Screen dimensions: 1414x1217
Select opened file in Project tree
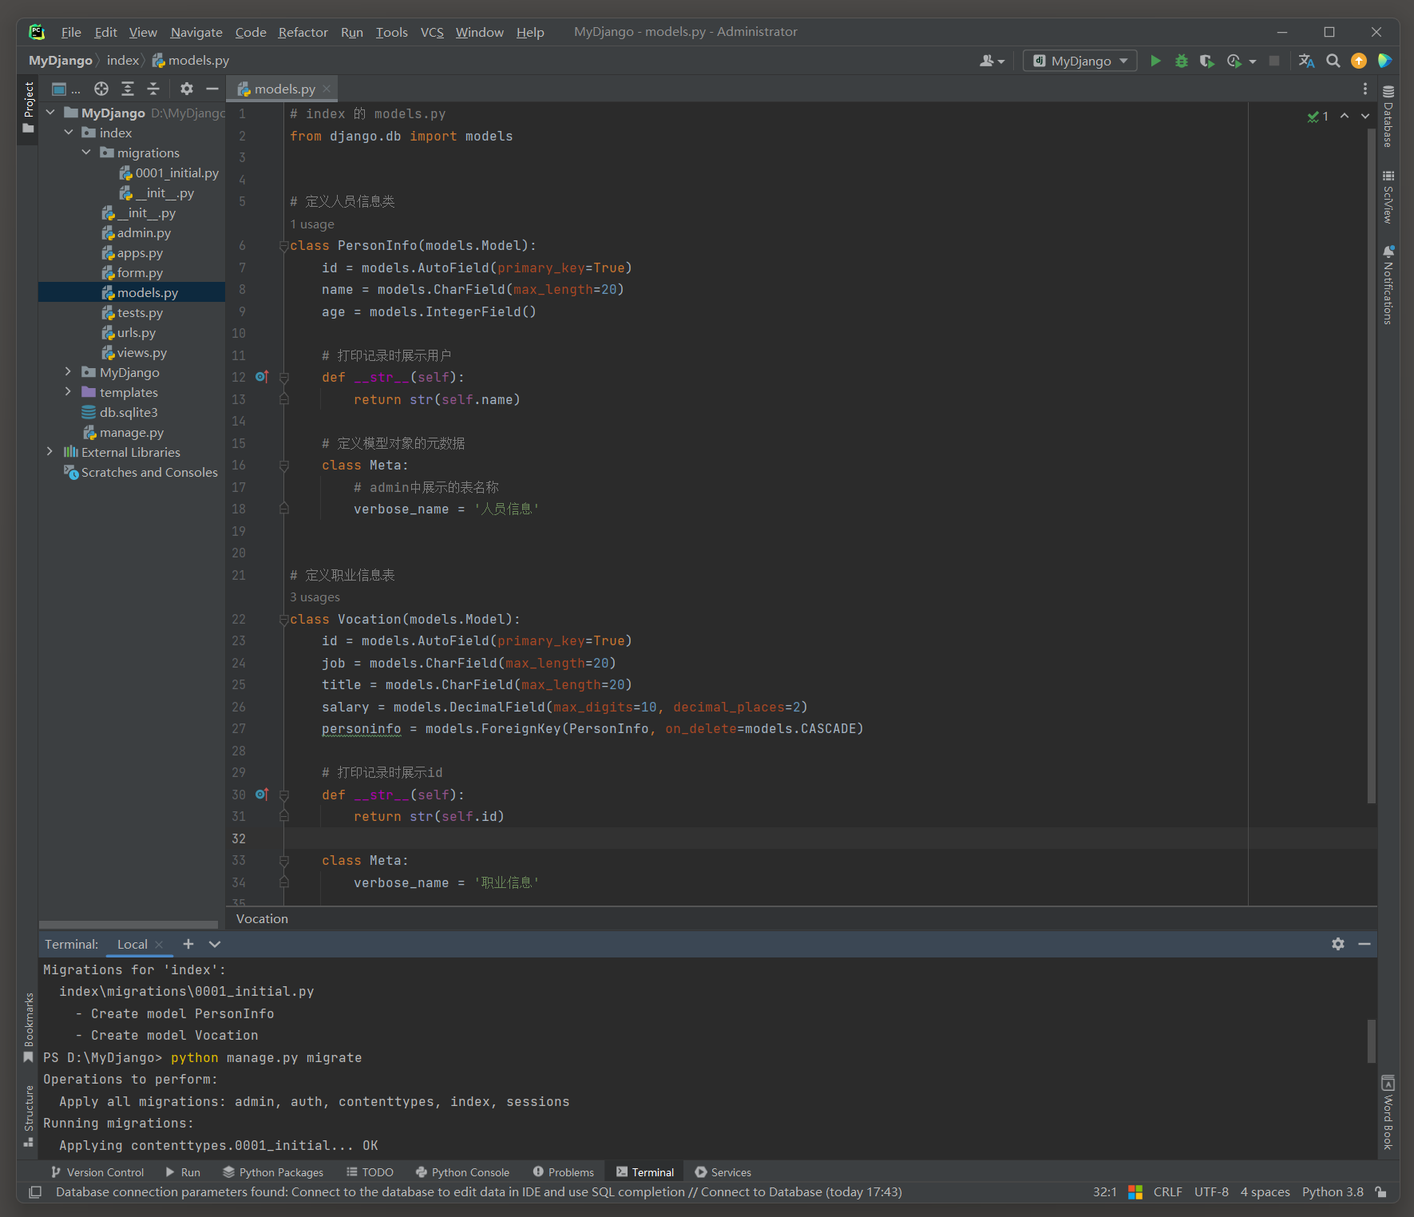point(101,89)
